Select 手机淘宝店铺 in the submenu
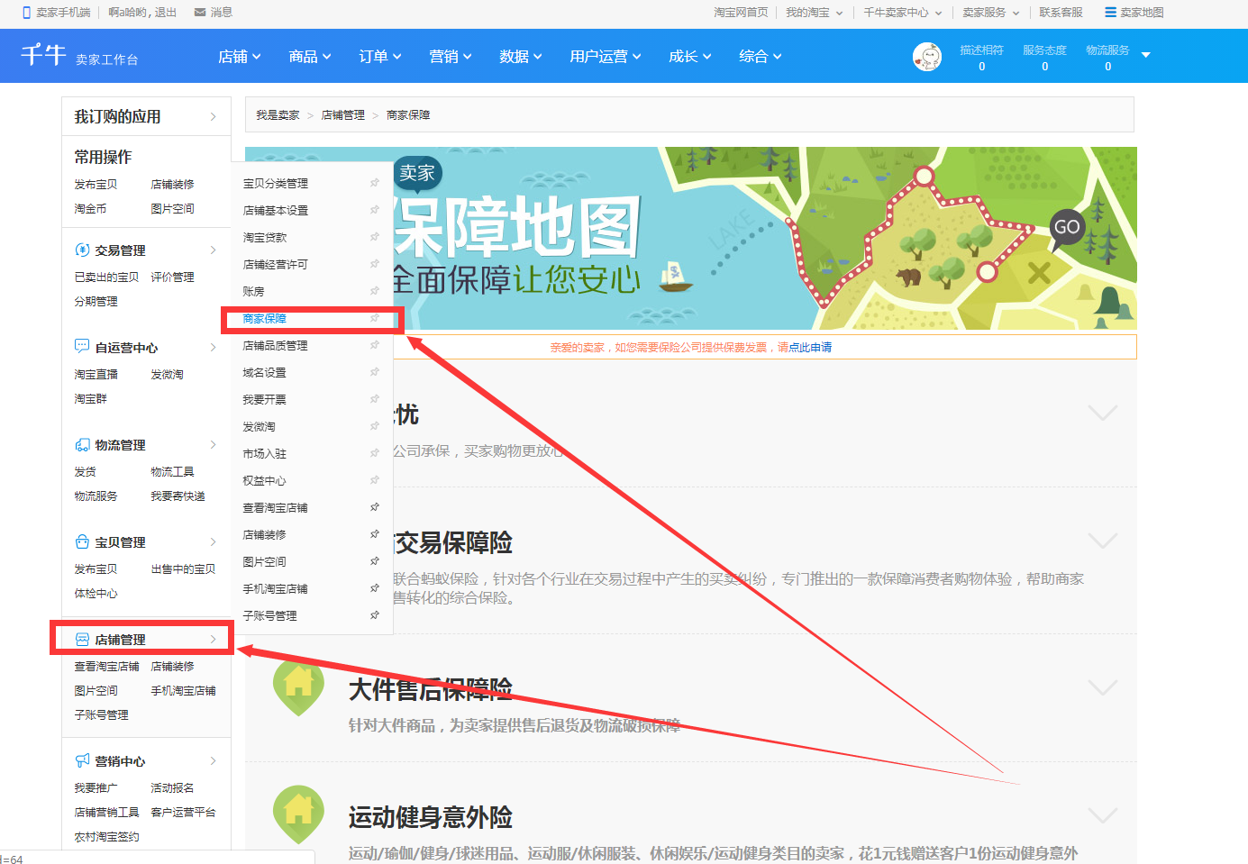Screen dimensions: 1248x864 (276, 589)
